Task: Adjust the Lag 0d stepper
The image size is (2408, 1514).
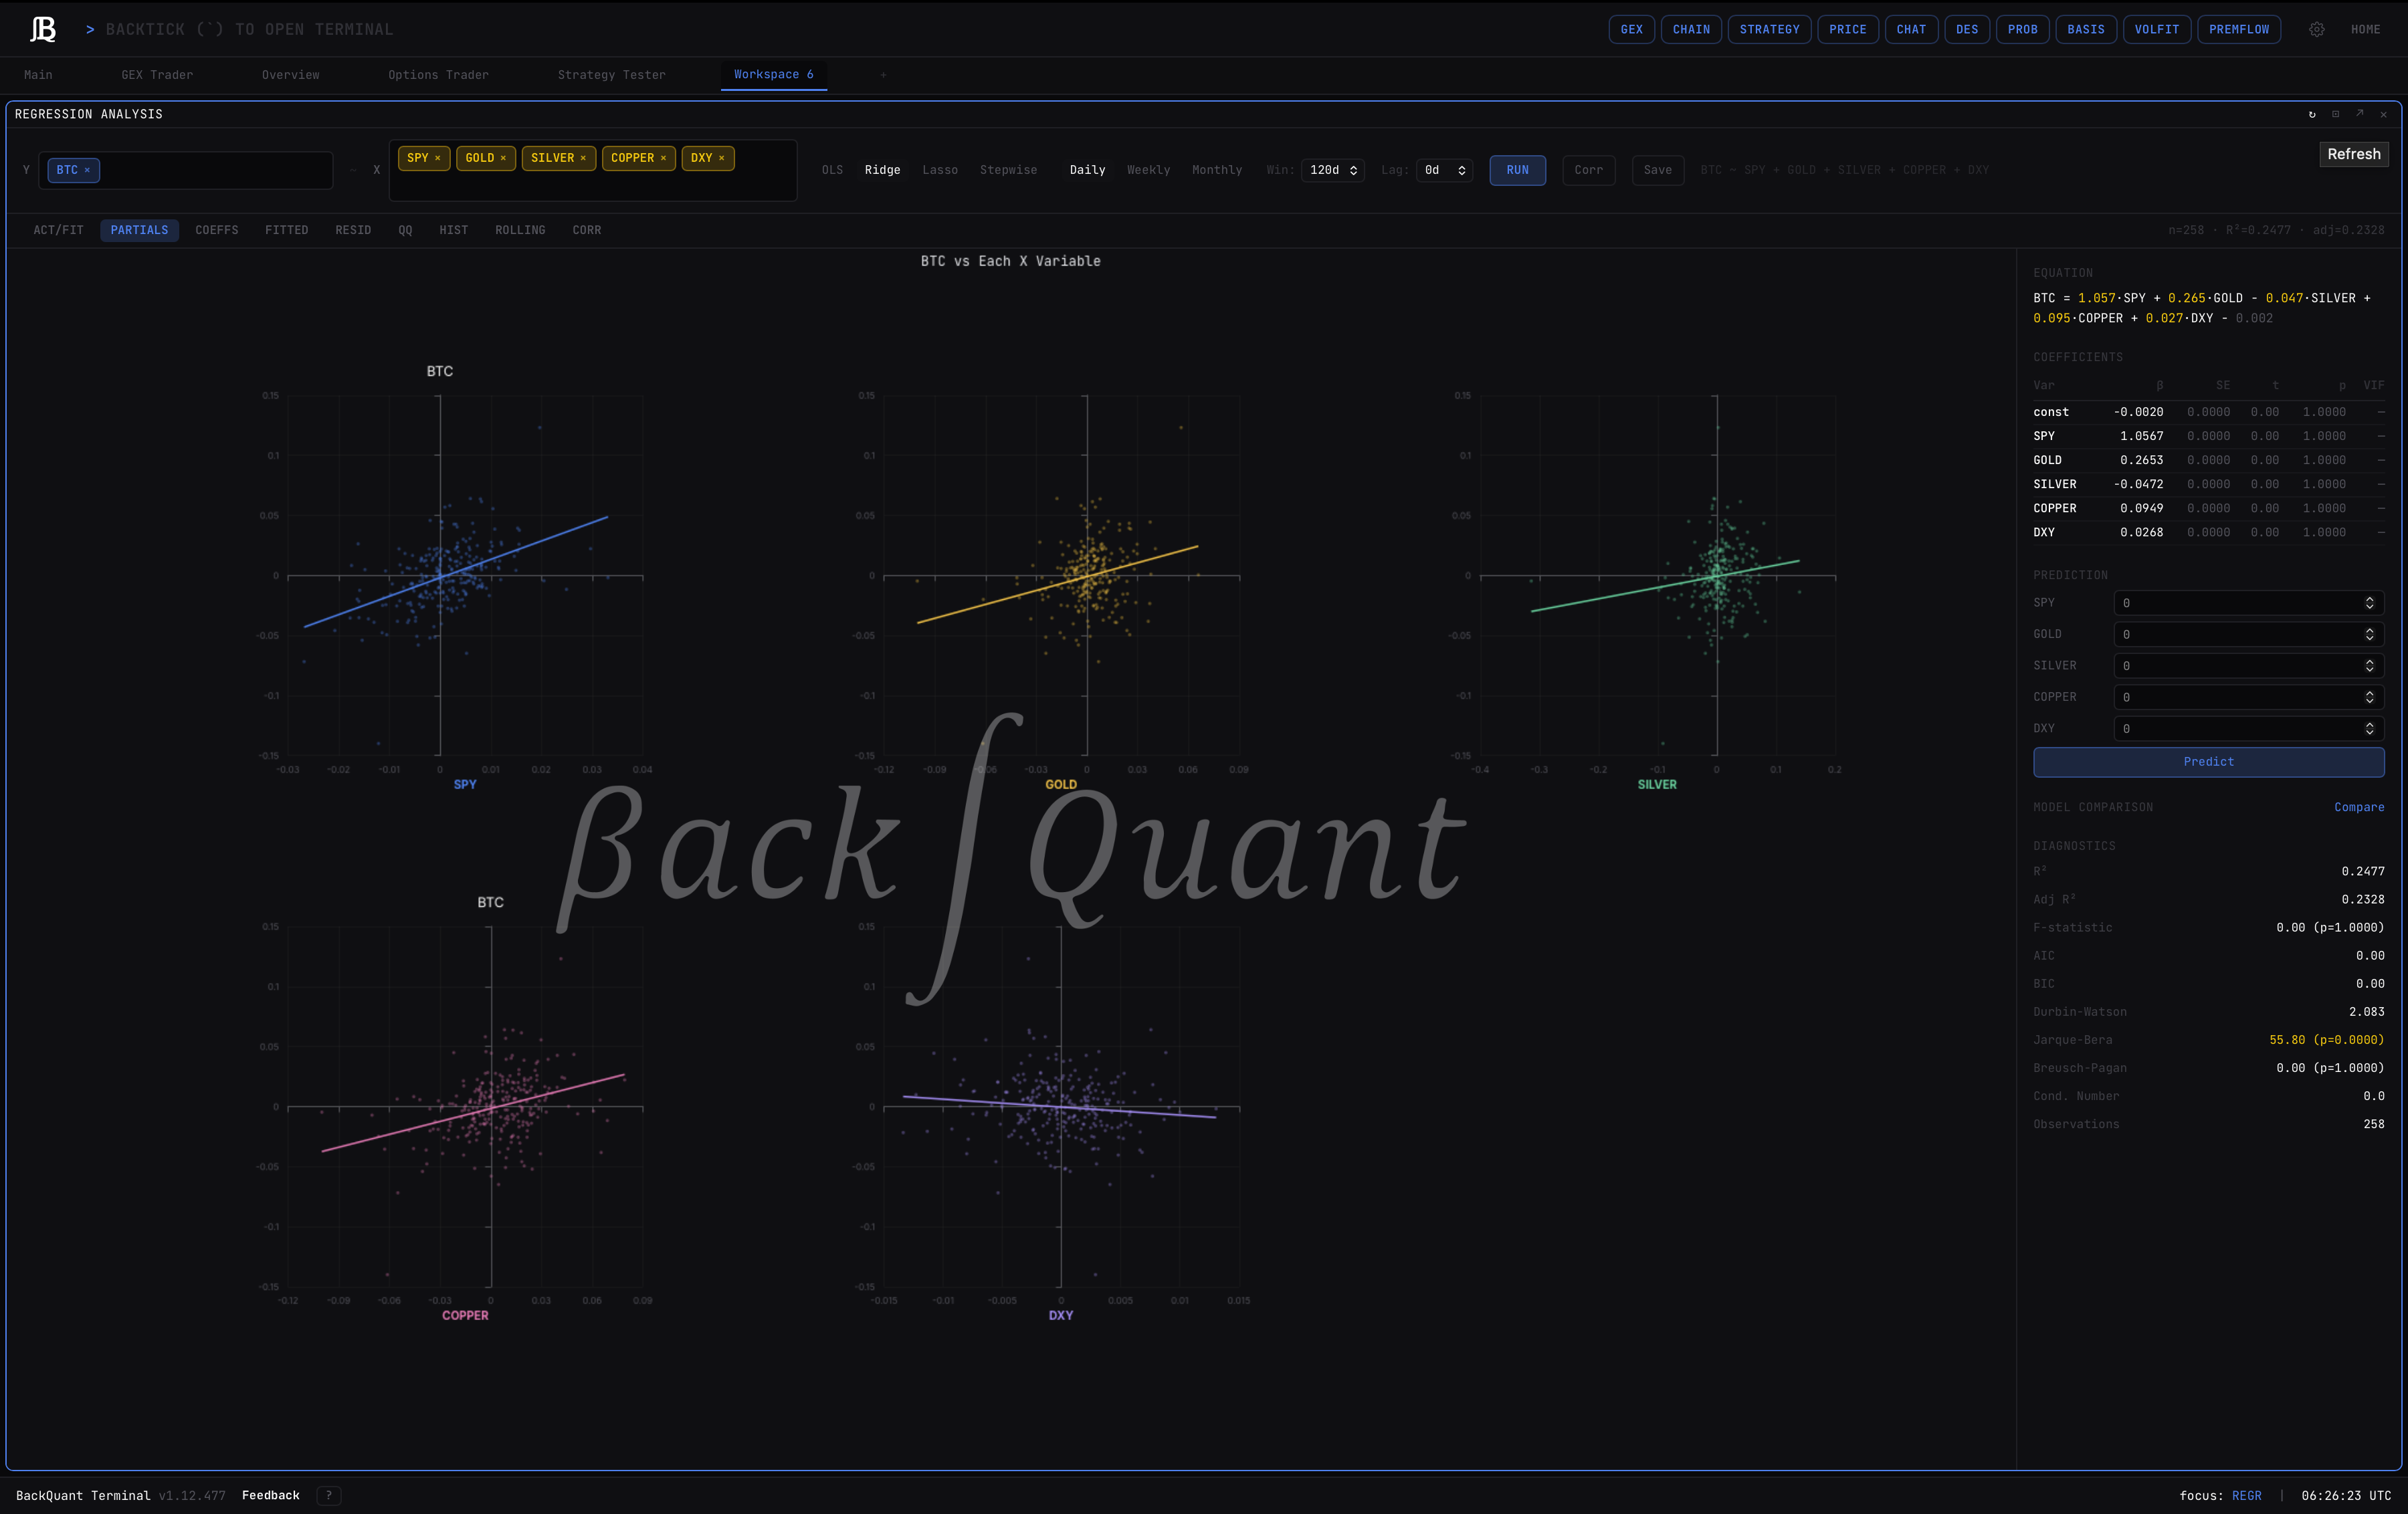Action: click(1461, 170)
